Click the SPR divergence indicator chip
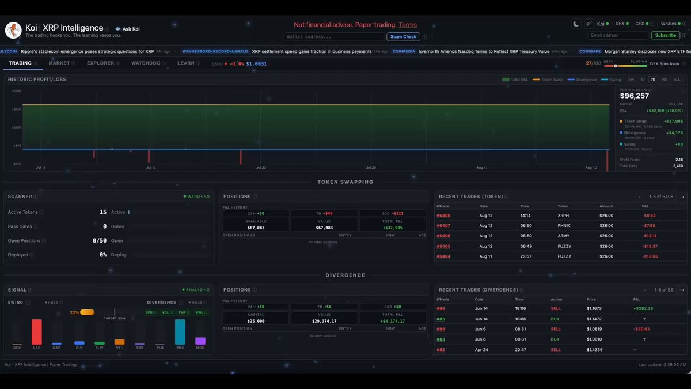Image resolution: width=691 pixels, height=389 pixels. click(x=150, y=313)
